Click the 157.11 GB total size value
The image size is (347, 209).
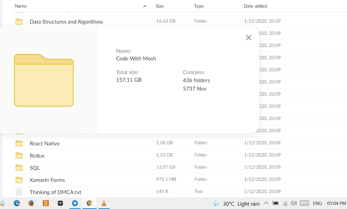(x=129, y=80)
